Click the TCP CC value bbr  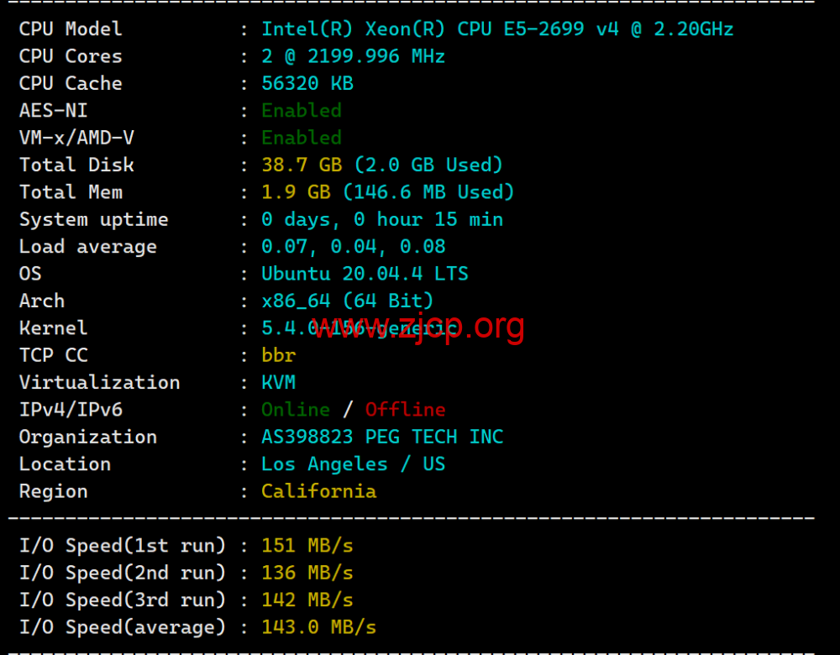[x=279, y=355]
